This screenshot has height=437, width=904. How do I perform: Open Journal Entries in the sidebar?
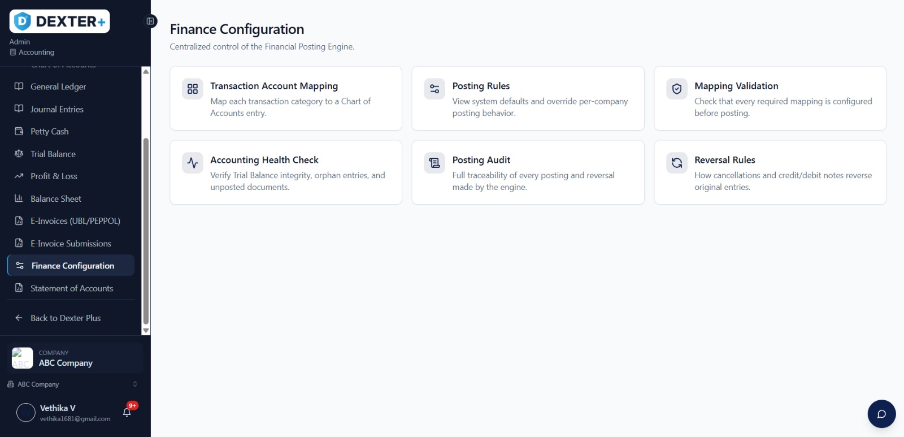(x=71, y=109)
